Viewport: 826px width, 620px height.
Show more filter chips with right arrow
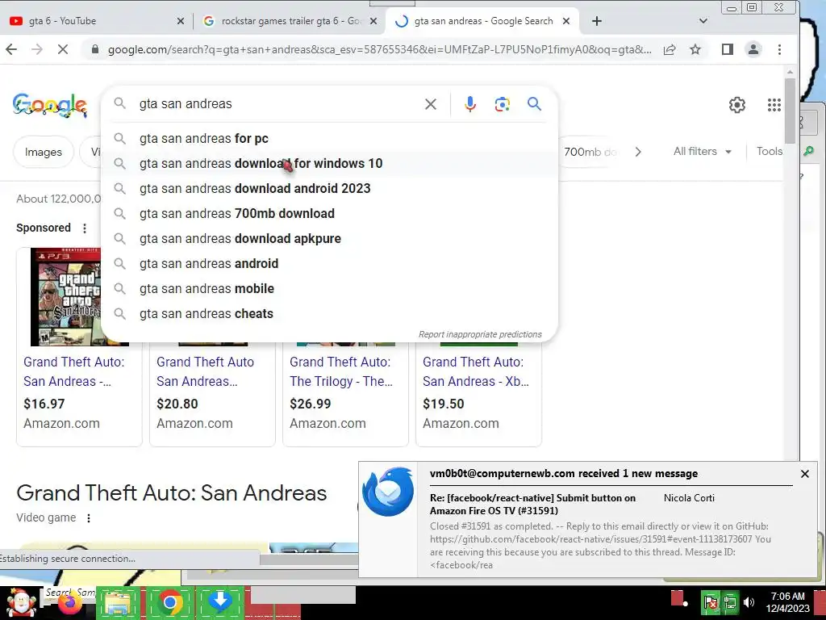tap(638, 152)
